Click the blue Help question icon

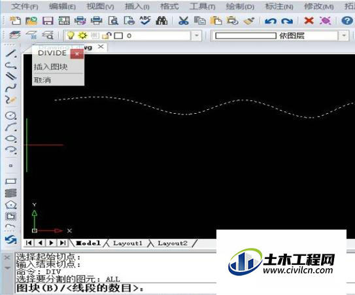point(347,21)
